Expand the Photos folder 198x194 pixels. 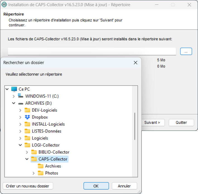click(x=33, y=173)
